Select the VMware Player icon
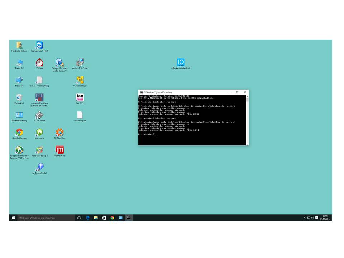Image resolution: width=344 pixels, height=258 pixels. point(80,82)
